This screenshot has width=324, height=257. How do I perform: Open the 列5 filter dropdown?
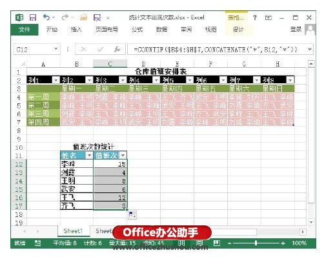[x=190, y=80]
